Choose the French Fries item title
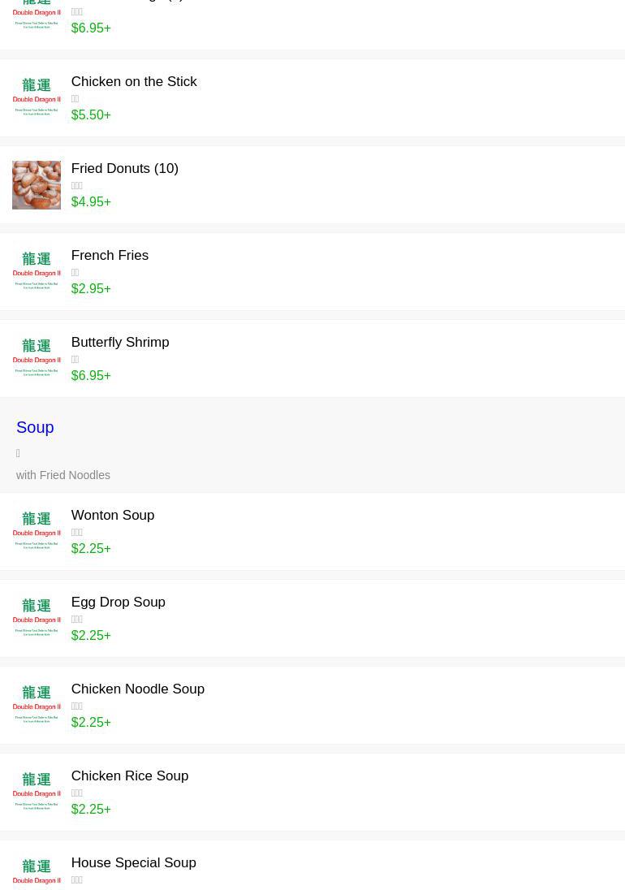 (110, 256)
